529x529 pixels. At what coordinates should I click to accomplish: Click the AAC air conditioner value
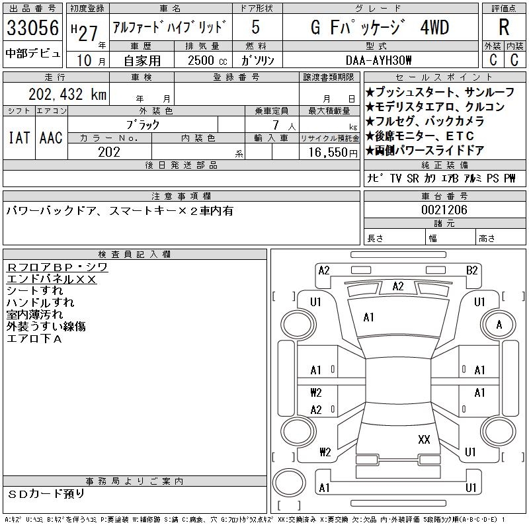pos(51,138)
